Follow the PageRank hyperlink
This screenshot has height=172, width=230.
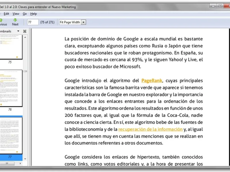pos(152,81)
